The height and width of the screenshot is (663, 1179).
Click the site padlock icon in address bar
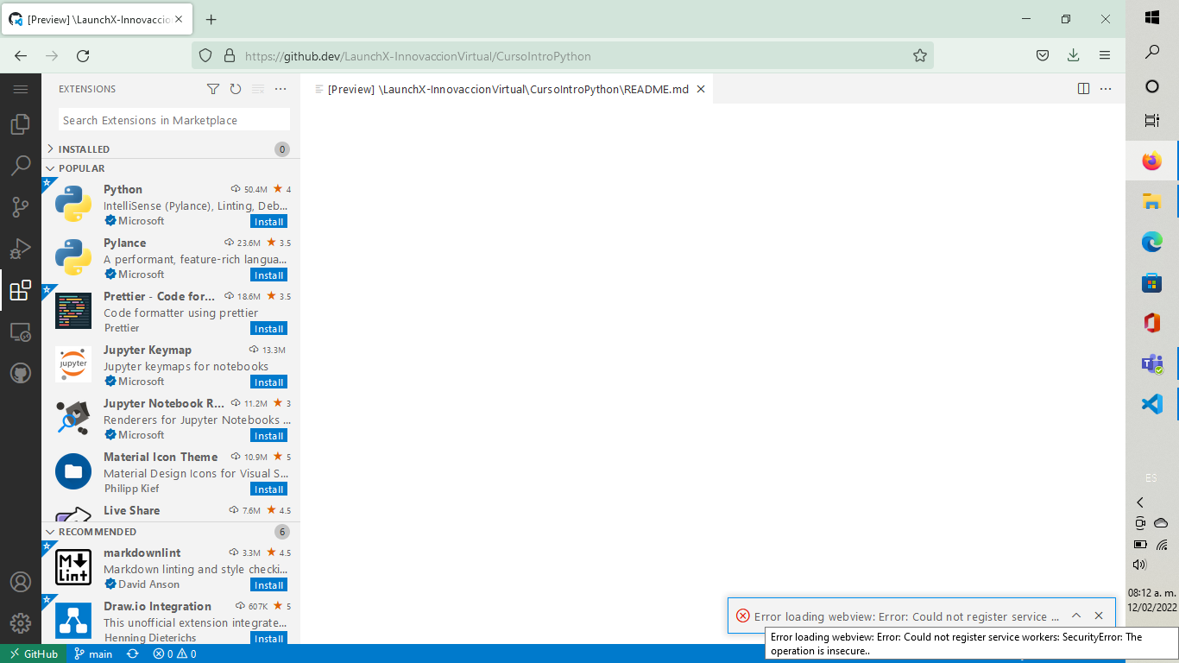[229, 55]
